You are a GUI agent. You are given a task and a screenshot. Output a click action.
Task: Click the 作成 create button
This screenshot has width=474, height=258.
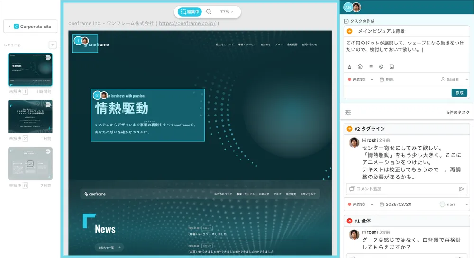pyautogui.click(x=459, y=93)
